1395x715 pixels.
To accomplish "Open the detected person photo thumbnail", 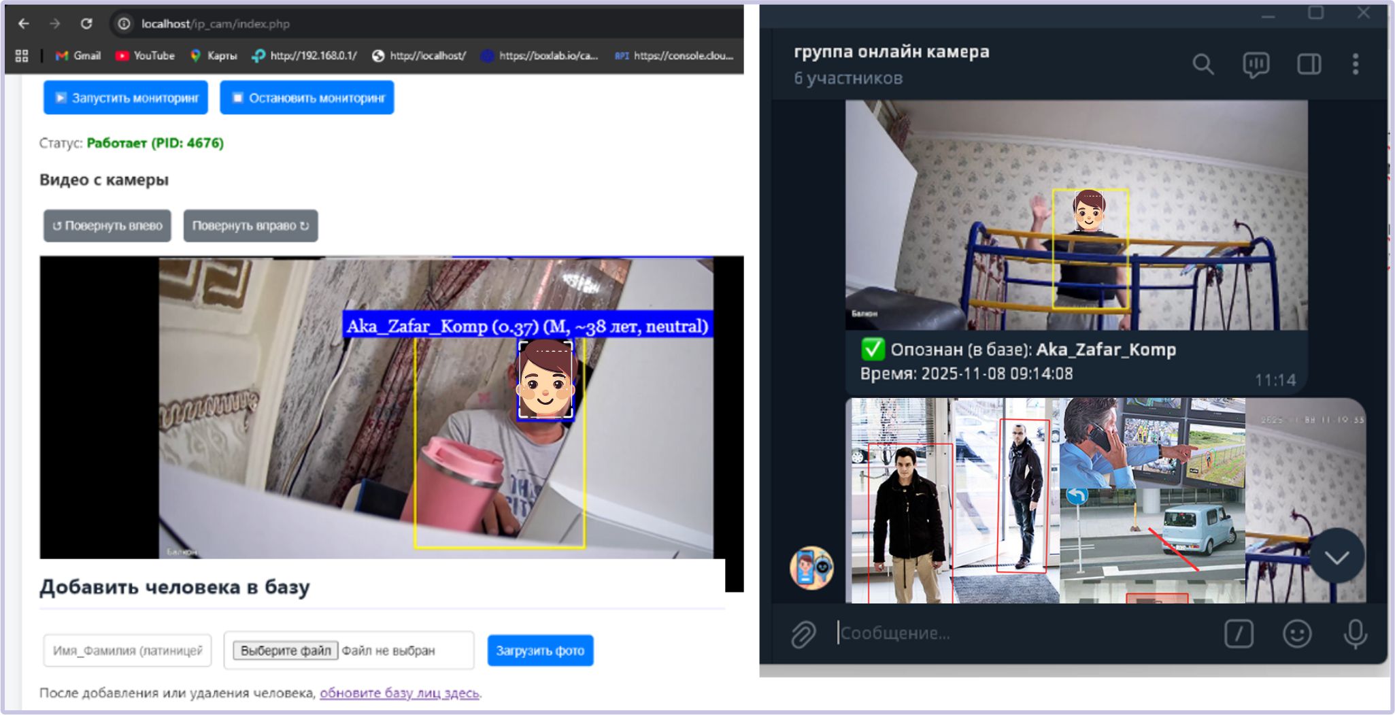I will [x=1075, y=218].
